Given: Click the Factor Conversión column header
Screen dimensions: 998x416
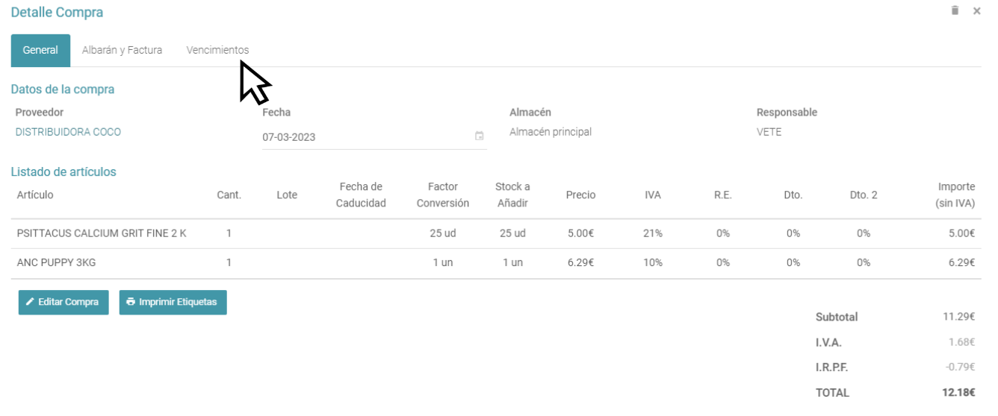Looking at the screenshot, I should coord(443,195).
